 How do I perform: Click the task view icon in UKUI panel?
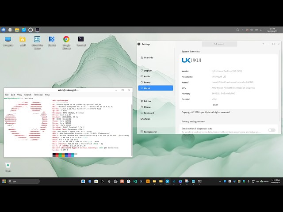(x=10, y=30)
